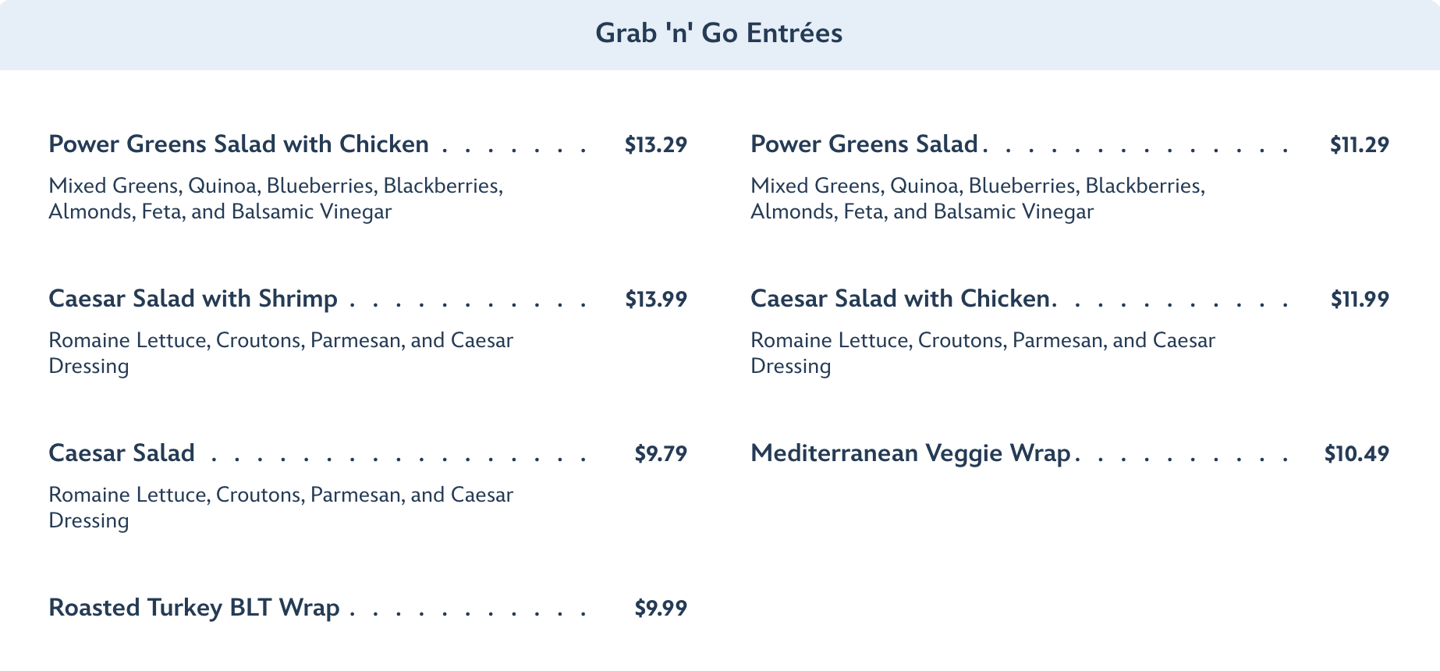Image resolution: width=1440 pixels, height=671 pixels.
Task: Click description under the $9.79 Caesar Salad
Action: (x=281, y=508)
